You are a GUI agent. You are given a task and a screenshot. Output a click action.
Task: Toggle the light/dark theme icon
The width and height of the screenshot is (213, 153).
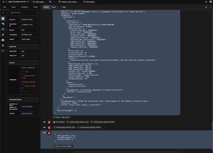(x=206, y=2)
